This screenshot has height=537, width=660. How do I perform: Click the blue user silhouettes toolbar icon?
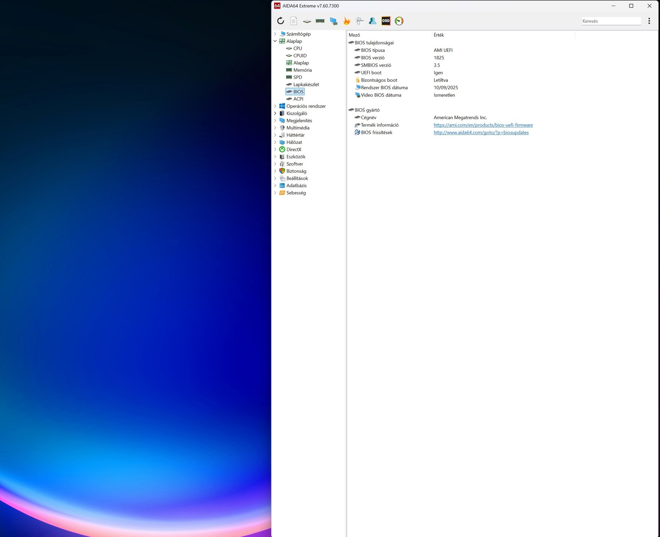pyautogui.click(x=373, y=21)
